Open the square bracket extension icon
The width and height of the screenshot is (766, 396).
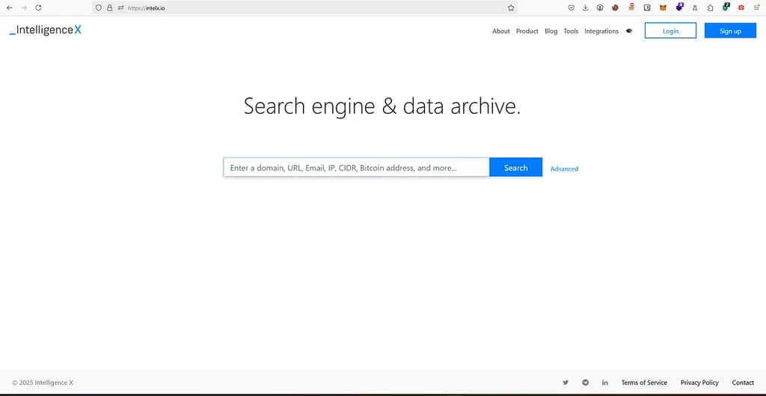tap(647, 7)
